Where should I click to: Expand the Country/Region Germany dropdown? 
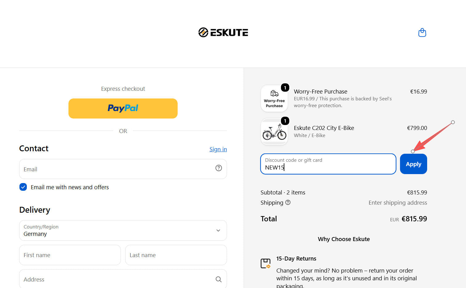tap(123, 230)
